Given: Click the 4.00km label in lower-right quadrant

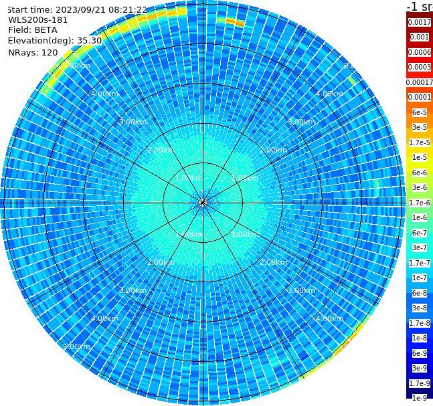Looking at the screenshot, I should coord(329,318).
